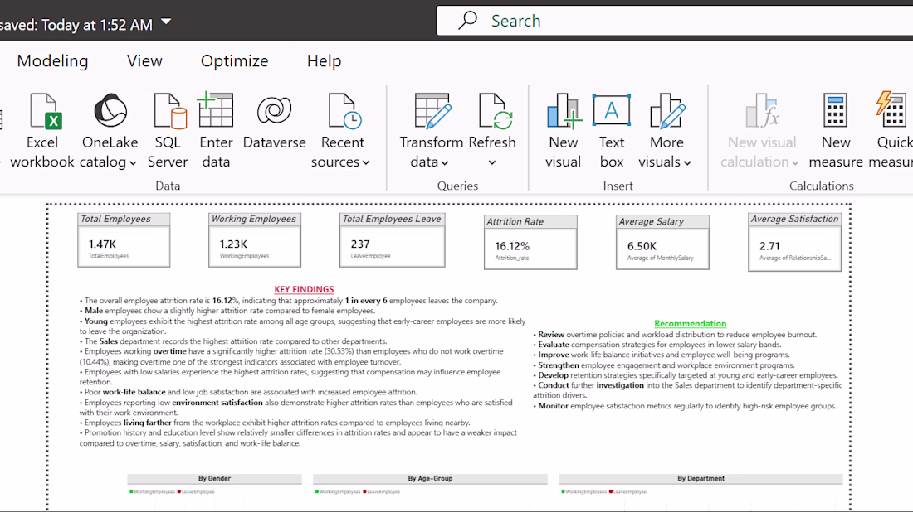Open the More visuals icon
The height and width of the screenshot is (512, 913).
click(667, 111)
